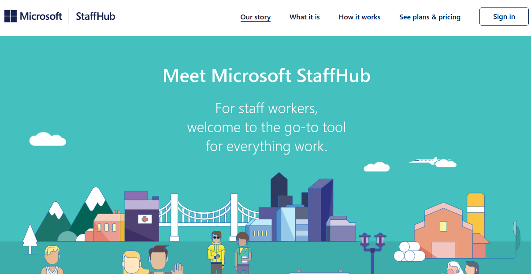Click the white cloud at left
Screen dimensions: 531x274
pyautogui.click(x=47, y=139)
